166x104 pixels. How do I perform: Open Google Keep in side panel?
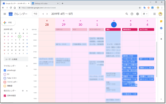[161, 21]
